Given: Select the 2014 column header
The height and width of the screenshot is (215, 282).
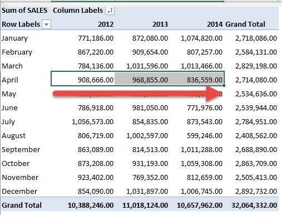Looking at the screenshot, I should tap(215, 25).
